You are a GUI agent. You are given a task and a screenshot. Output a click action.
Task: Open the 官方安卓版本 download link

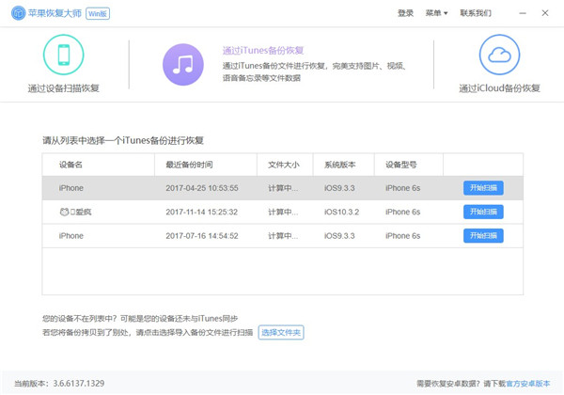(527, 384)
